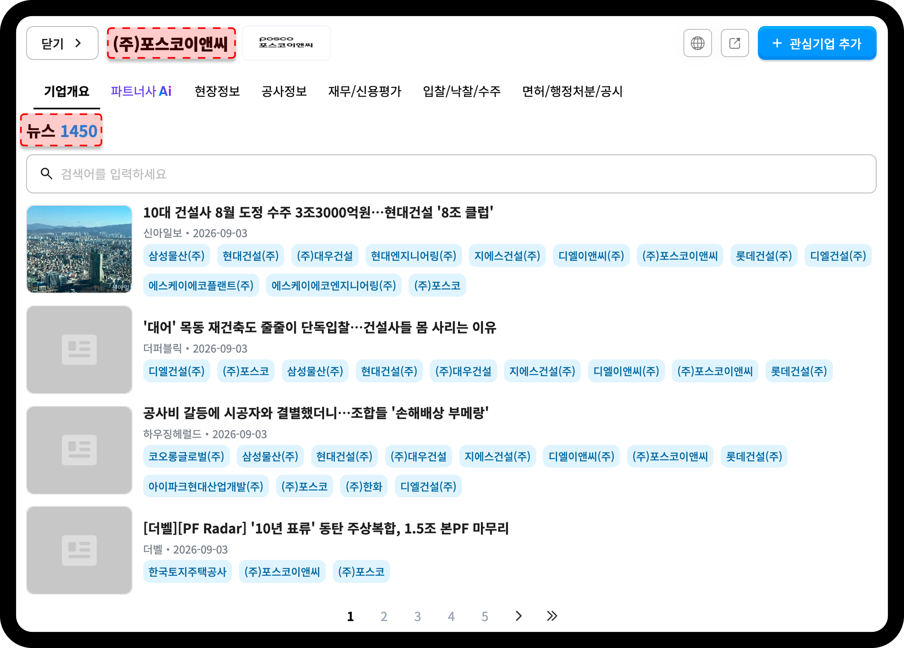Click the search magnifier icon
904x648 pixels.
coord(47,174)
